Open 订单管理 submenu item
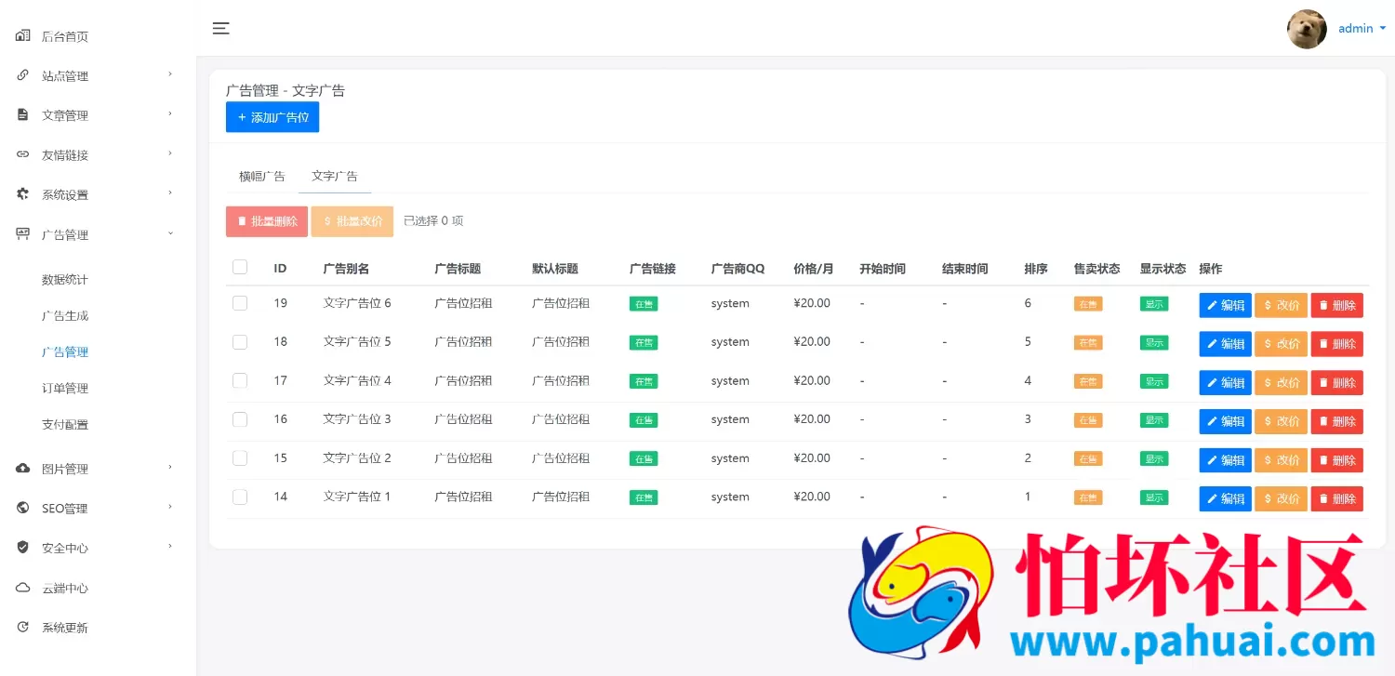Image resolution: width=1395 pixels, height=676 pixels. 65,389
